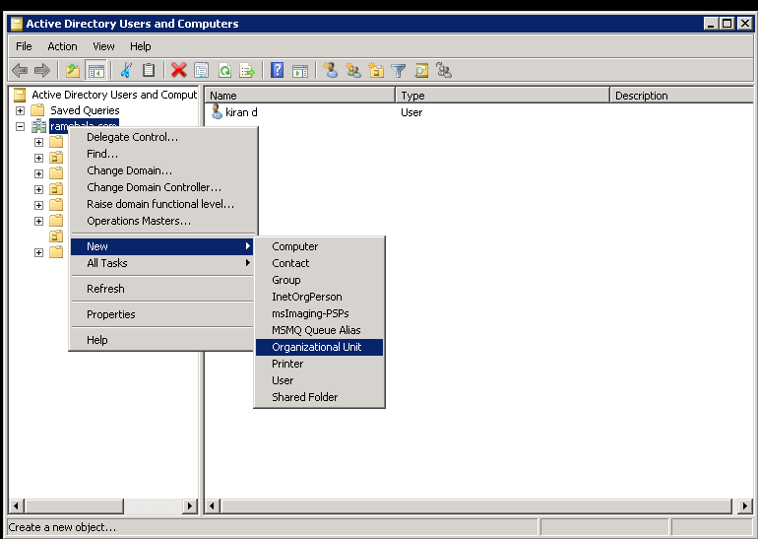
Task: Click the New Organizational Unit toolbar icon
Action: (x=376, y=71)
